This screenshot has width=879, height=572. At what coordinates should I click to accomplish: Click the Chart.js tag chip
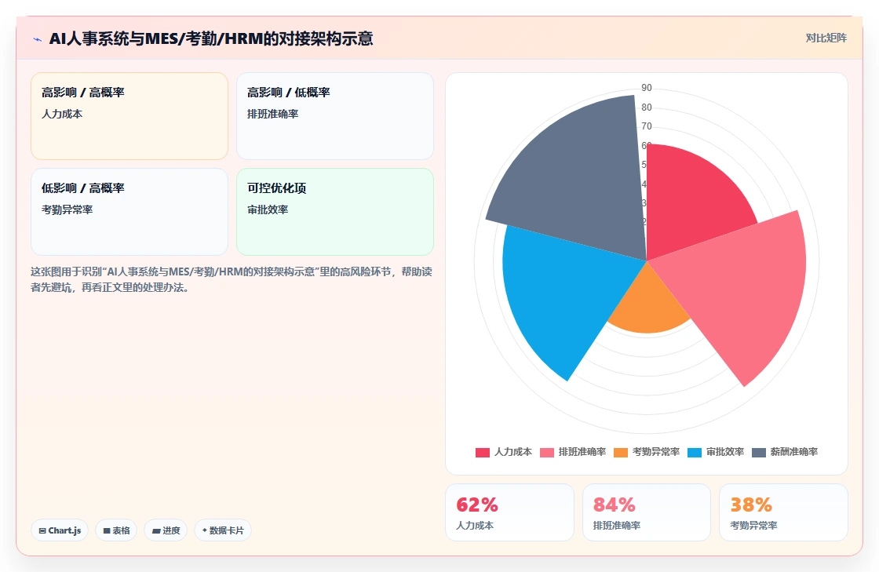(x=60, y=530)
